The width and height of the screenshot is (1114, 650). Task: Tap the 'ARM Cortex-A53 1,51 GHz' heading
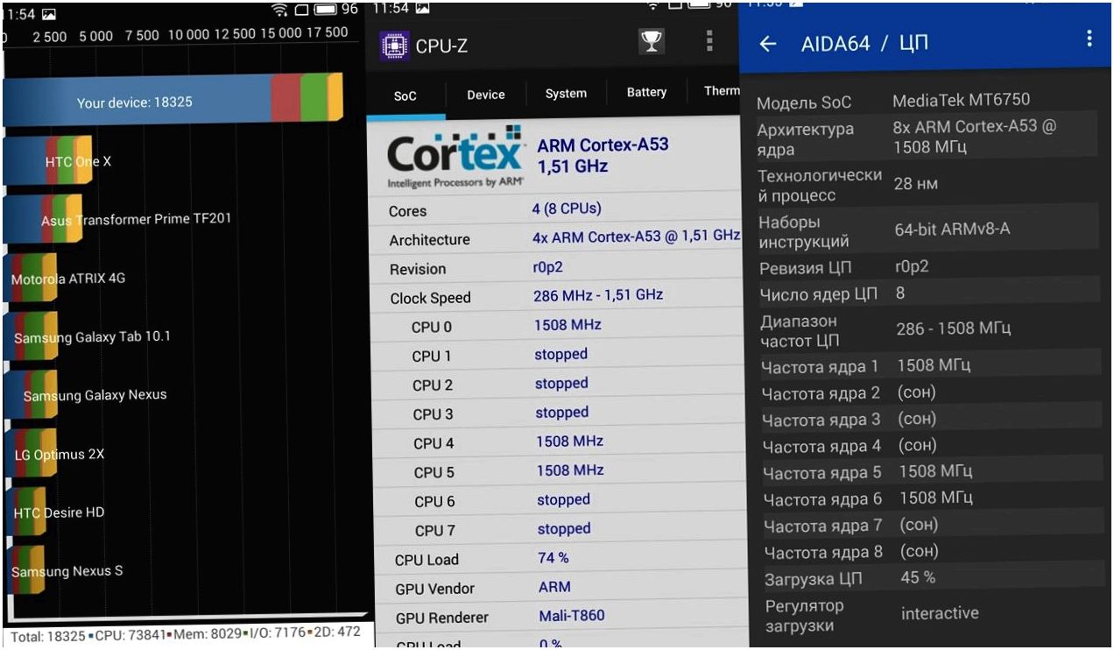603,155
